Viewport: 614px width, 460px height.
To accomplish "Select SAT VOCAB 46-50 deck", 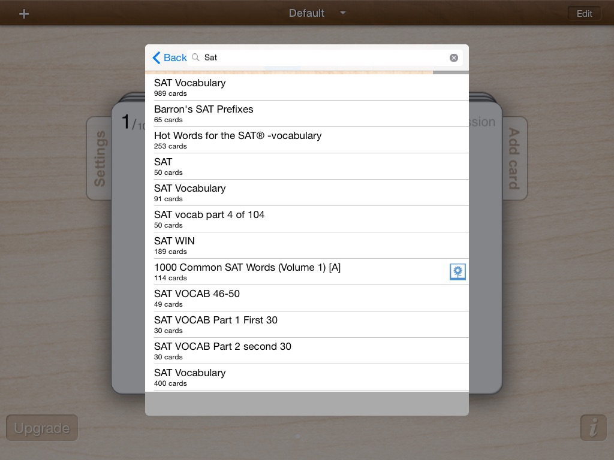I will coord(306,298).
